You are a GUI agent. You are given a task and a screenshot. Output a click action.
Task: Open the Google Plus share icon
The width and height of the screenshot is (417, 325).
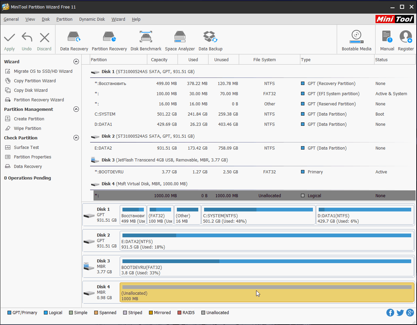[410, 313]
